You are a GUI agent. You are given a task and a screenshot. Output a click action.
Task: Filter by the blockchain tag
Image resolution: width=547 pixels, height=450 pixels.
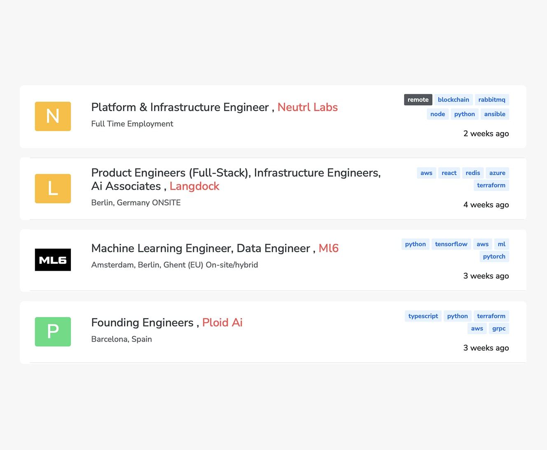click(x=453, y=100)
